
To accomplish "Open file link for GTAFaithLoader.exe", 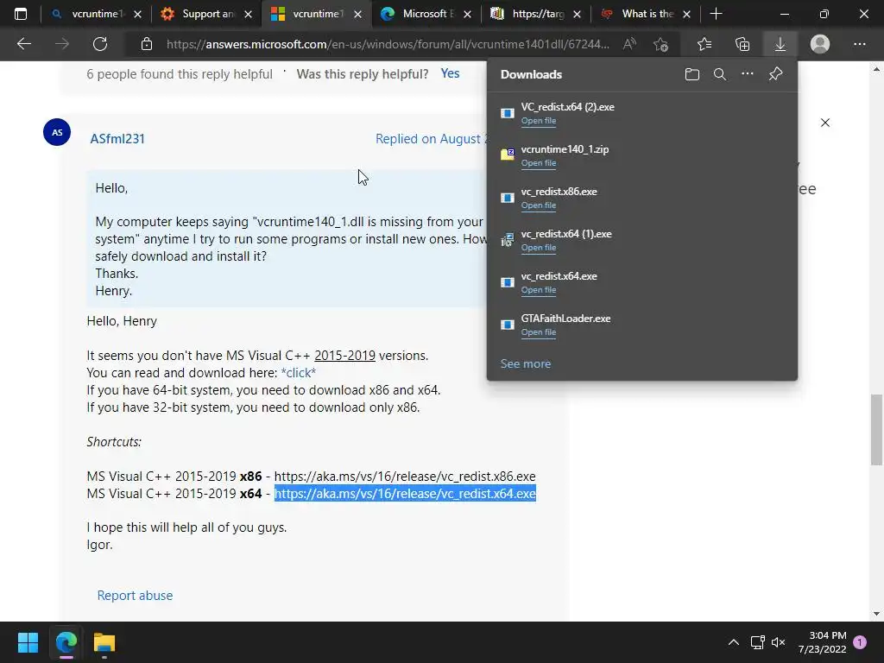I will click(539, 332).
